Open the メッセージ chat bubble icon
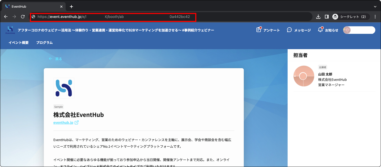This screenshot has height=167, width=381. click(289, 30)
